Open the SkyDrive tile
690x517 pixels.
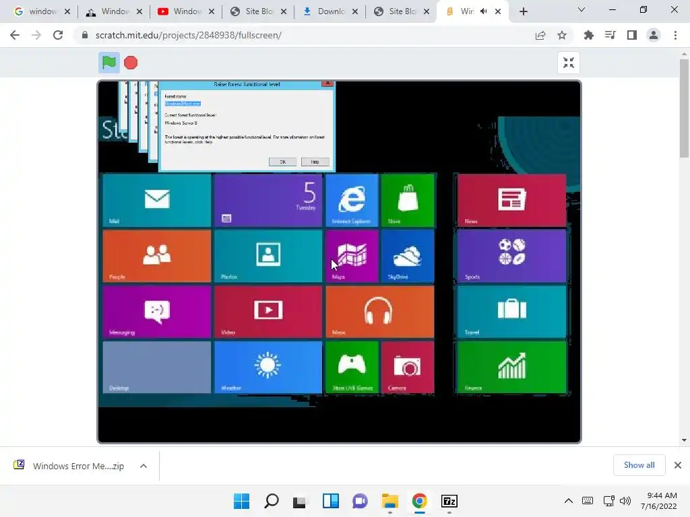(x=408, y=256)
